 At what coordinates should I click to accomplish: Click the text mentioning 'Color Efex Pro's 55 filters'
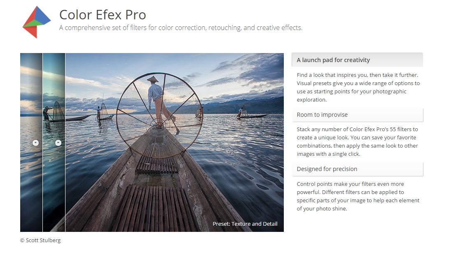coord(357,141)
